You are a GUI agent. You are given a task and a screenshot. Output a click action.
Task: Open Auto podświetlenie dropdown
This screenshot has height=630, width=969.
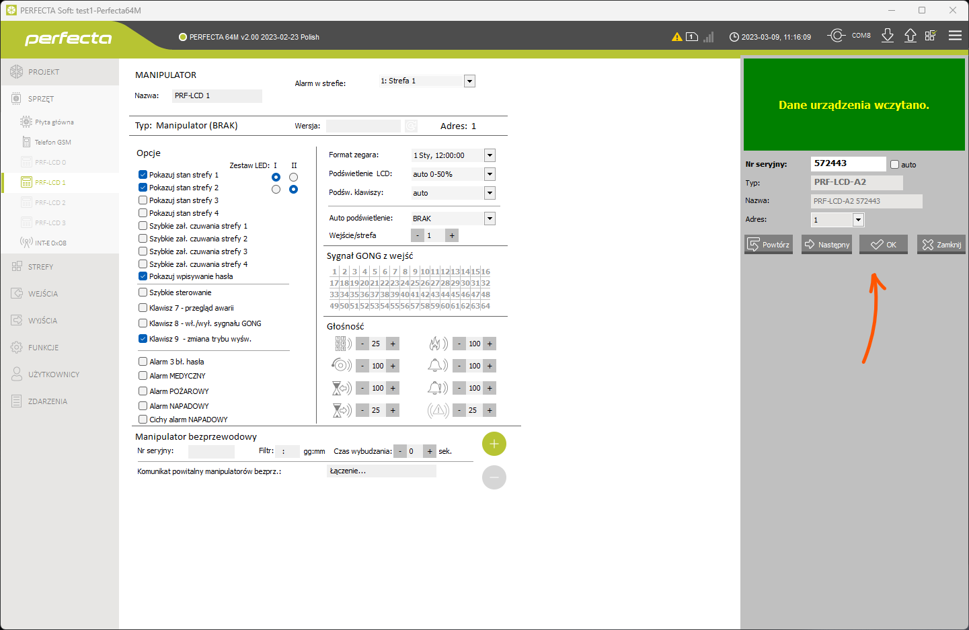point(490,219)
